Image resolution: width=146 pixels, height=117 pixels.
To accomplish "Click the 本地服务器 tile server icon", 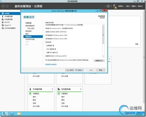I will [30, 89].
